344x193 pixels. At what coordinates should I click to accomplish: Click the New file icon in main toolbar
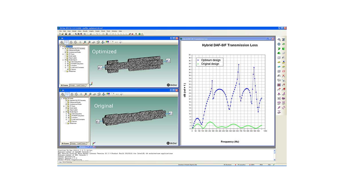(60, 34)
